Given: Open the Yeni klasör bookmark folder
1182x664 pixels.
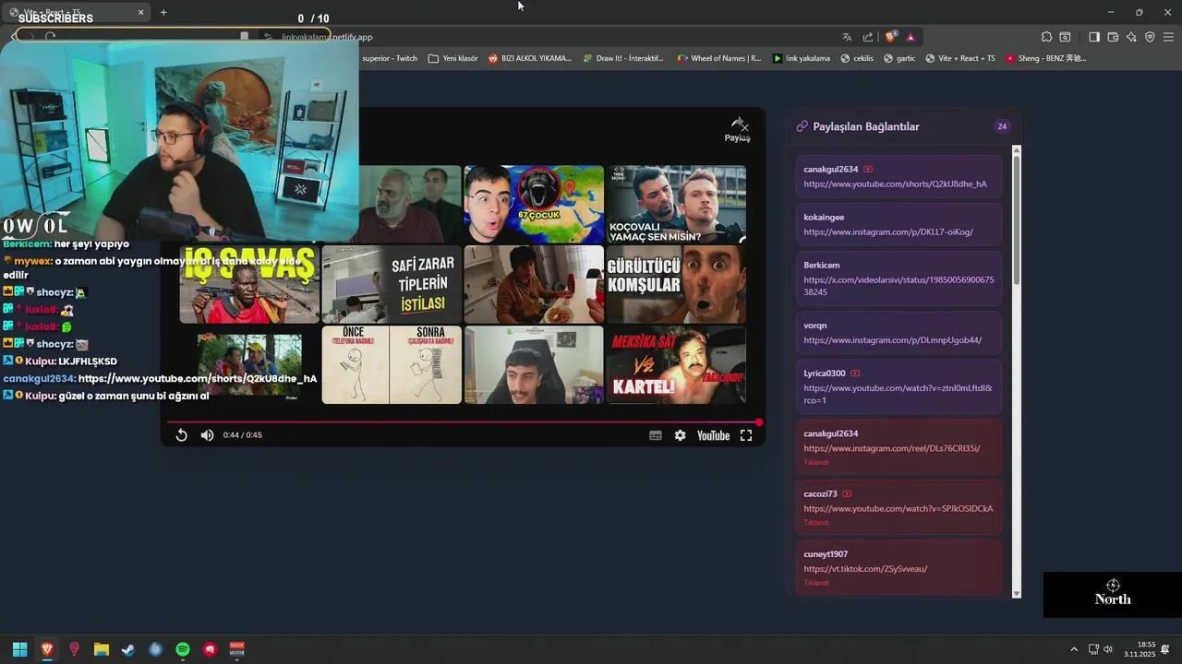Looking at the screenshot, I should point(452,58).
